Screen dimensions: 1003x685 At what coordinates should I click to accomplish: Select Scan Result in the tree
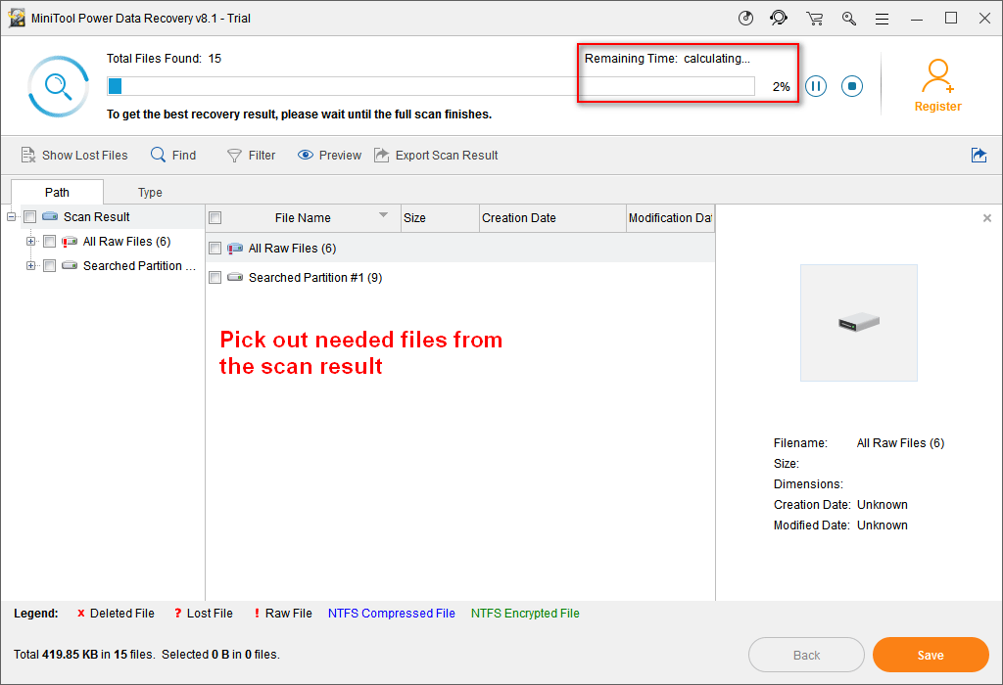coord(97,217)
